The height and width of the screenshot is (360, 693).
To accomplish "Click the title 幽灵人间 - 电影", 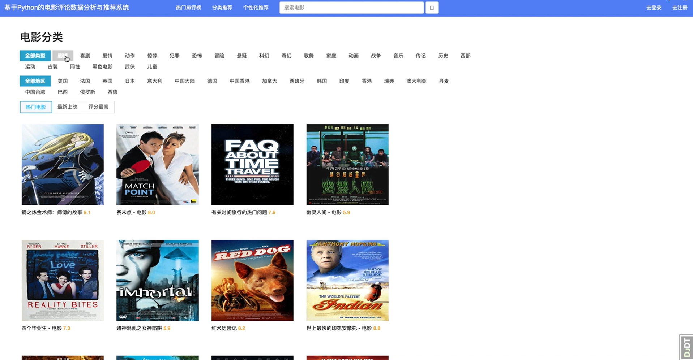I will point(324,212).
